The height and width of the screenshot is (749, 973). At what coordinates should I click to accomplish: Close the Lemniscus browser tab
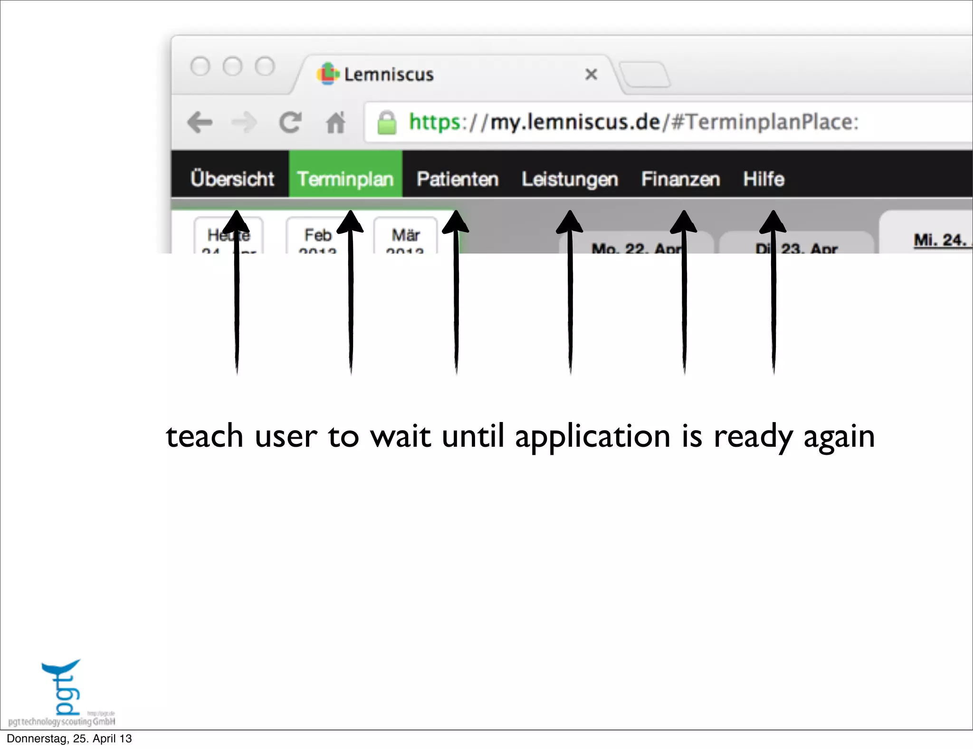[591, 74]
